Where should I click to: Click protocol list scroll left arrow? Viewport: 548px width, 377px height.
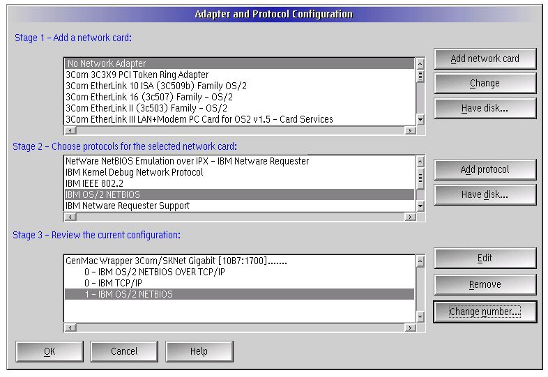pyautogui.click(x=70, y=217)
